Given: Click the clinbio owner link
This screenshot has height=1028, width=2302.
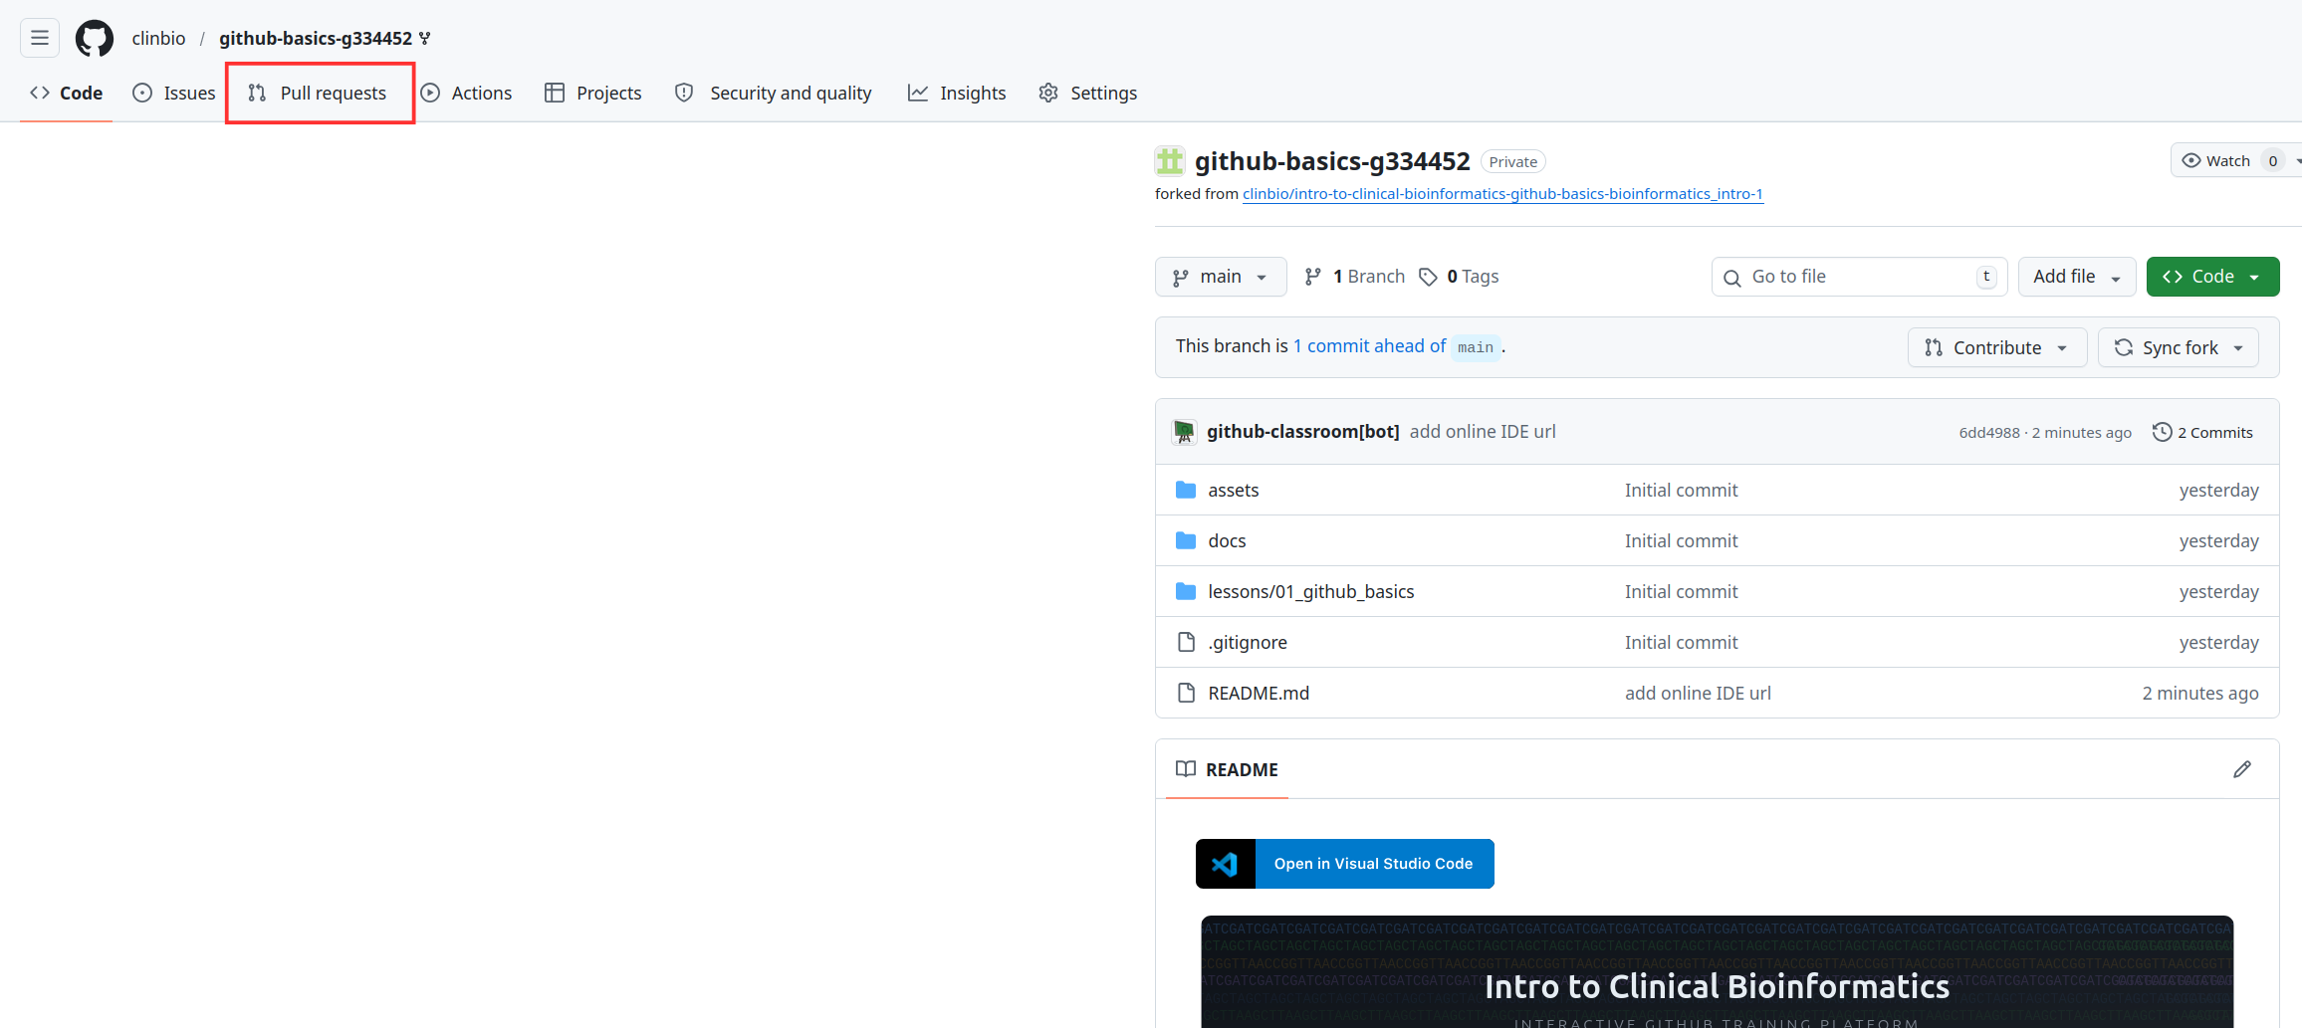Looking at the screenshot, I should click(158, 38).
